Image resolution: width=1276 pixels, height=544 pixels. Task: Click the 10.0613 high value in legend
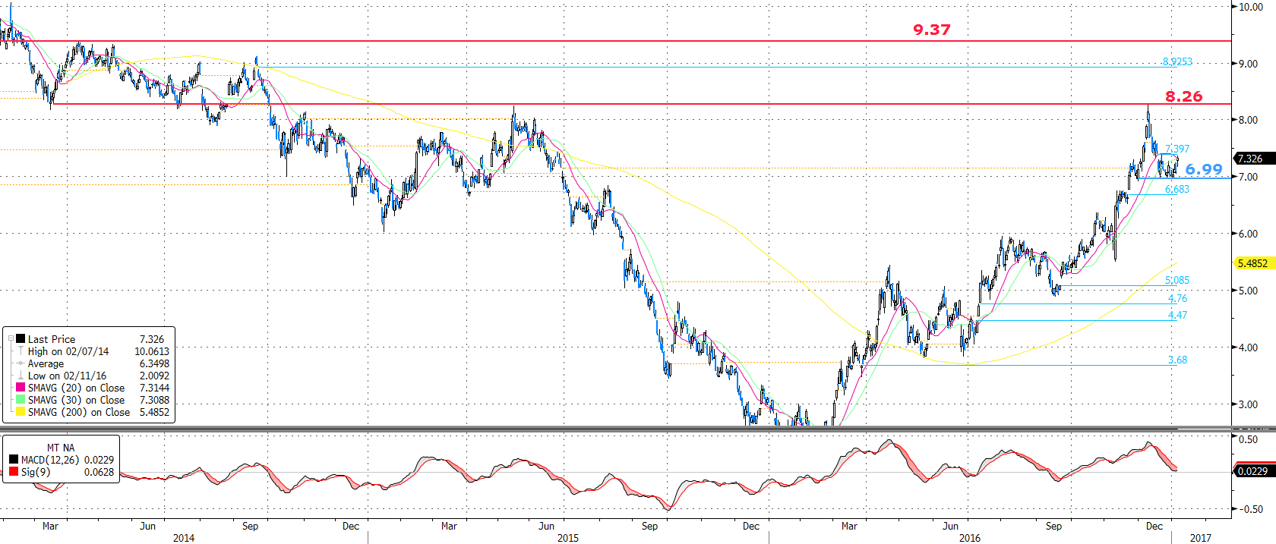pyautogui.click(x=152, y=351)
